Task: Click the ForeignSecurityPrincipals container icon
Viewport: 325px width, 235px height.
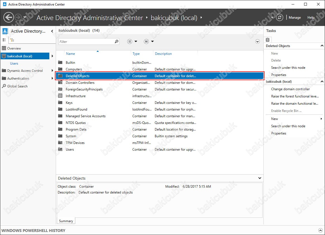Action: coord(60,89)
